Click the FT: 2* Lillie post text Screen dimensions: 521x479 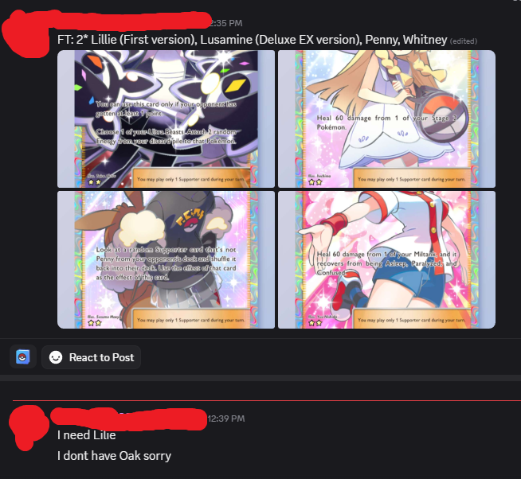tap(252, 40)
